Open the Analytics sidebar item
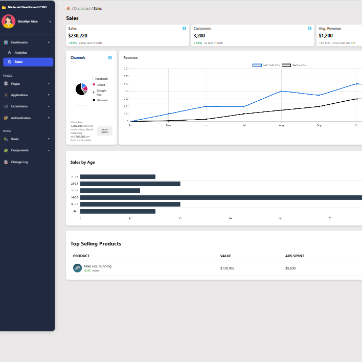The image size is (362, 362). 20,53
